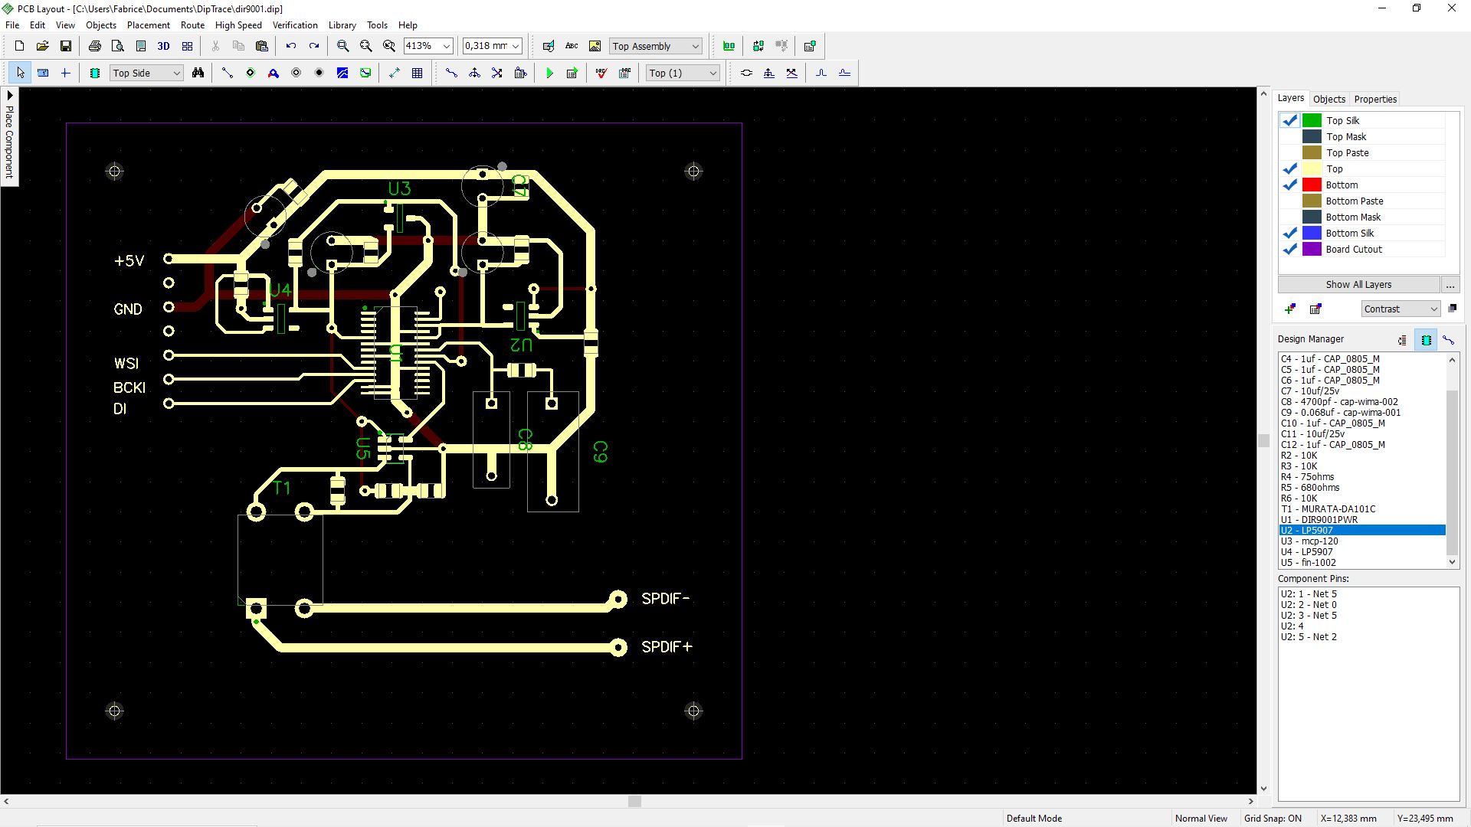Click the zoom in magnifier
This screenshot has height=827, width=1471.
coord(343,46)
